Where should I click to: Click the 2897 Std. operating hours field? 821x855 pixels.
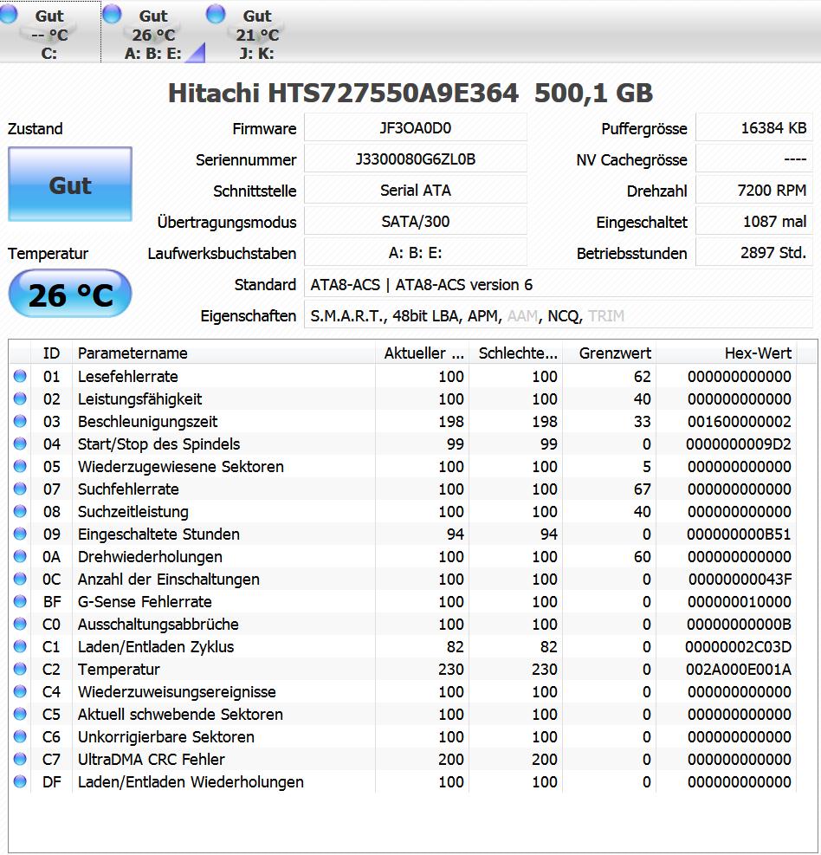(x=754, y=252)
